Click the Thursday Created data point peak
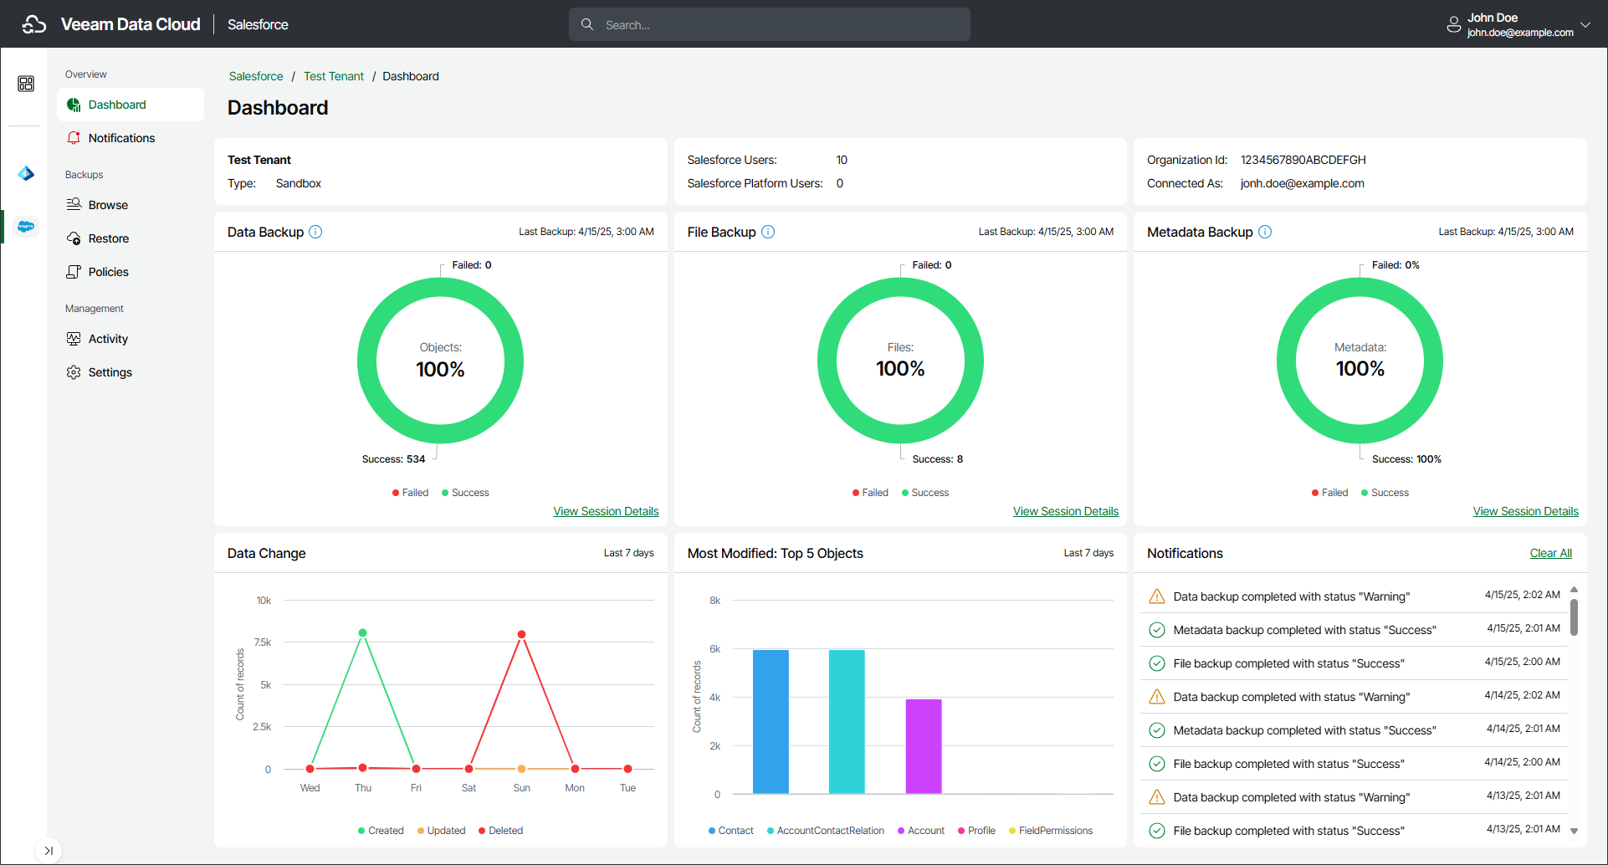The image size is (1608, 865). coord(362,632)
